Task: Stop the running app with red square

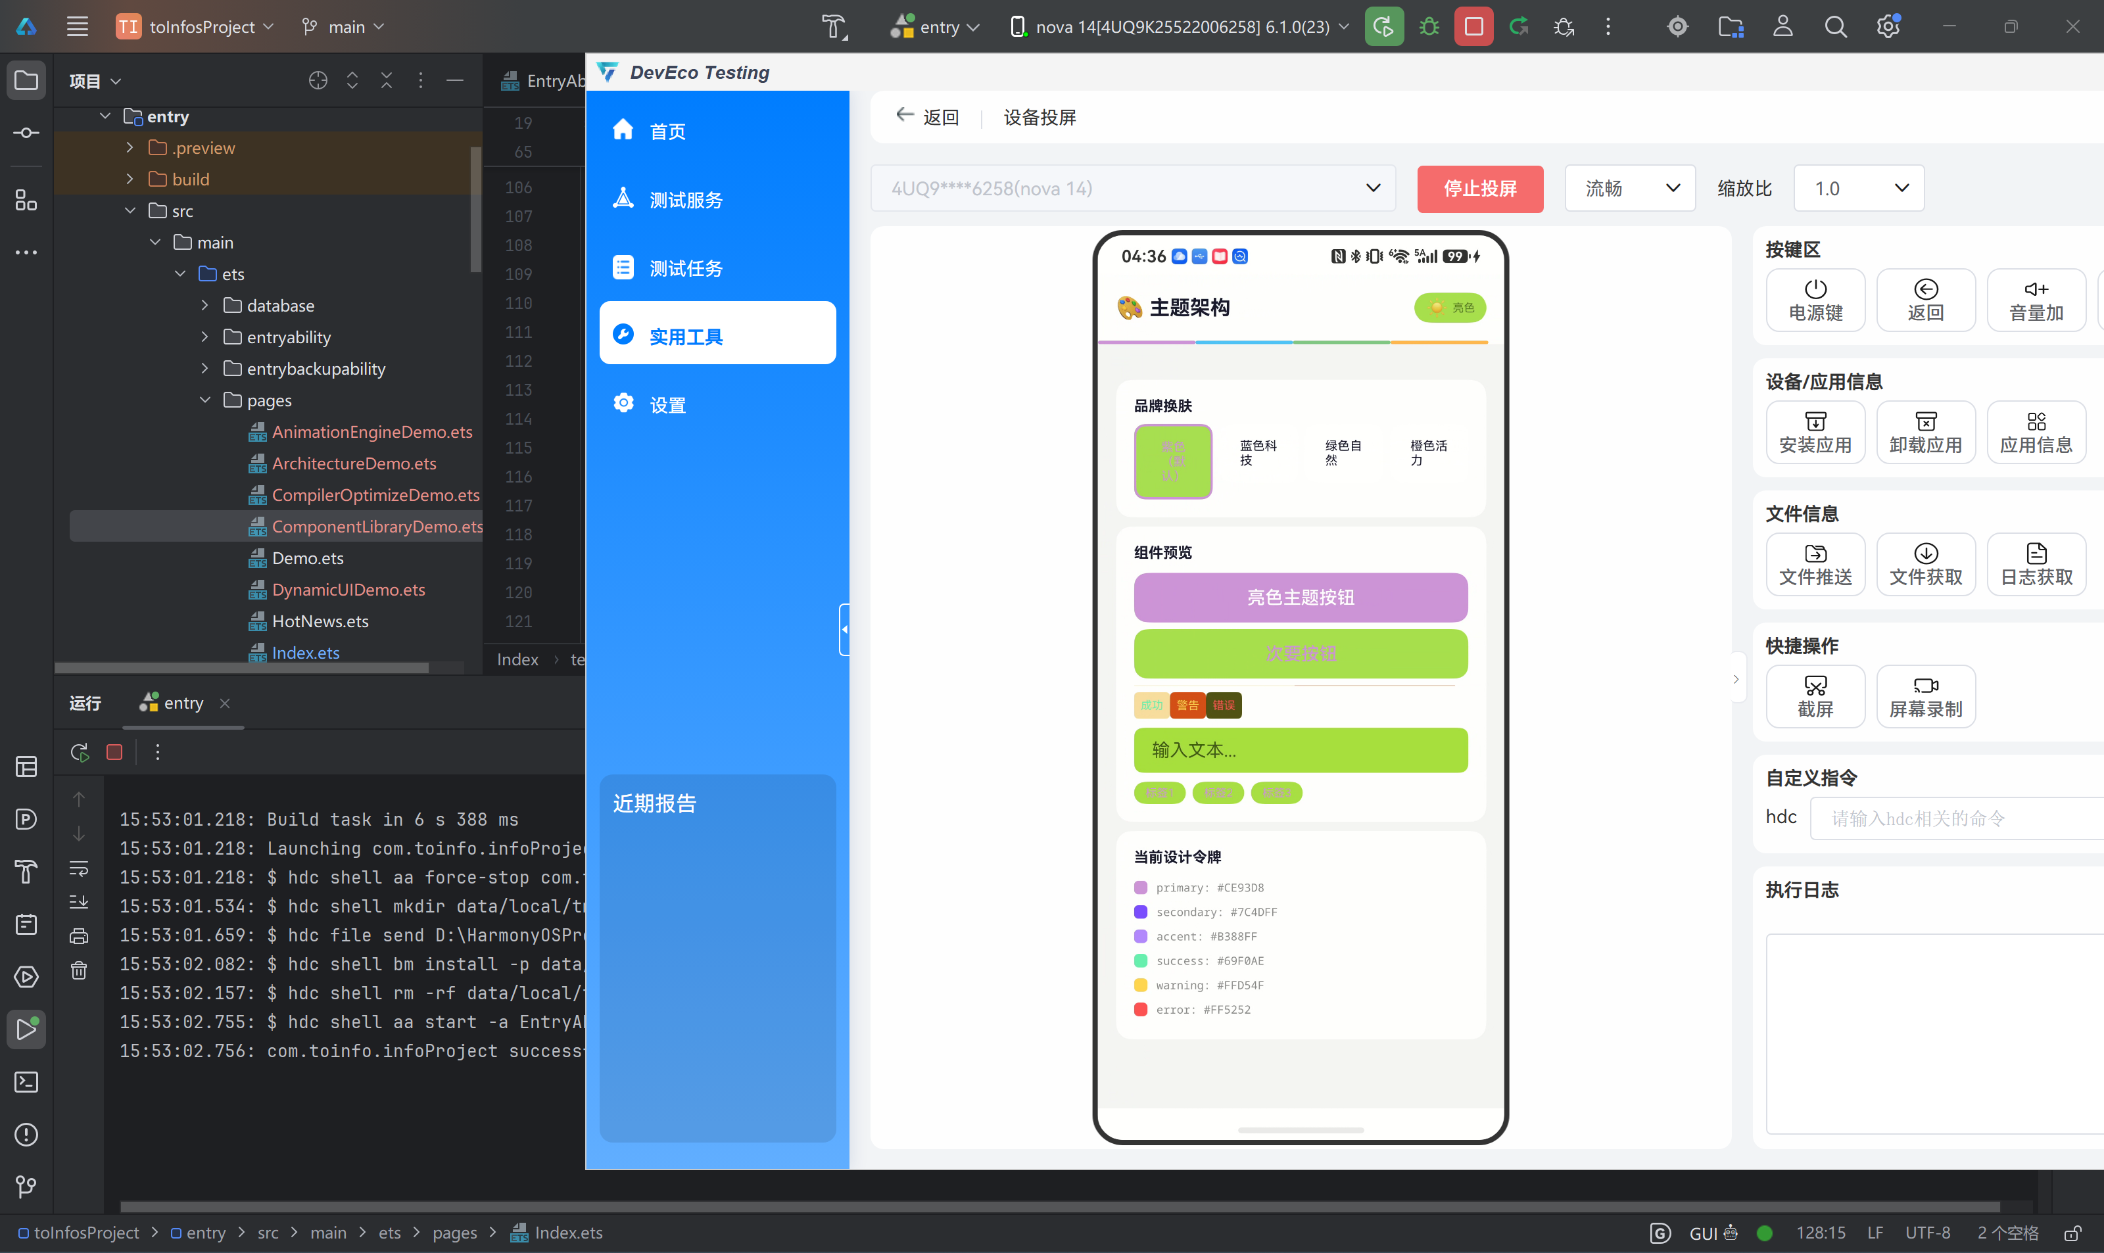Action: pos(1473,26)
